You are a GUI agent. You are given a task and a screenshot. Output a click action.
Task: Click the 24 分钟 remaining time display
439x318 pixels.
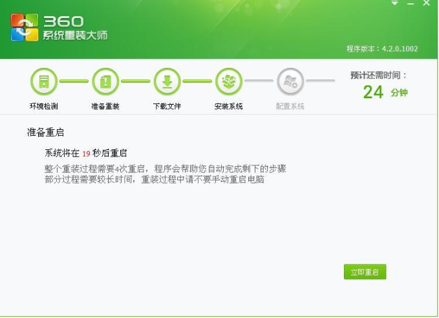(x=385, y=92)
